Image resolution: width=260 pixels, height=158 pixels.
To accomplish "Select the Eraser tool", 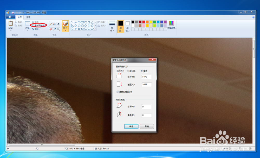I will (x=51, y=29).
